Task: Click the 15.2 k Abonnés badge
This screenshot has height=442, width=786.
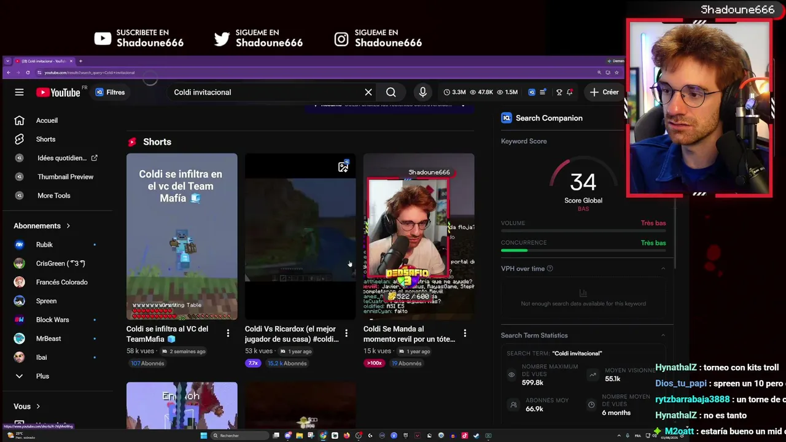Action: click(x=287, y=363)
